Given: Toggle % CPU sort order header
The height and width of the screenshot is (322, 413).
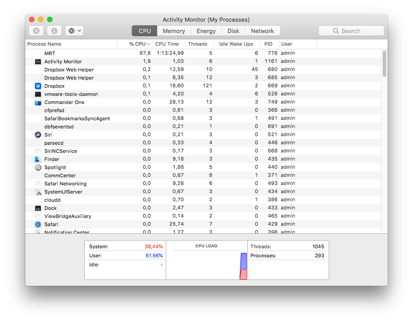Looking at the screenshot, I should pos(135,44).
